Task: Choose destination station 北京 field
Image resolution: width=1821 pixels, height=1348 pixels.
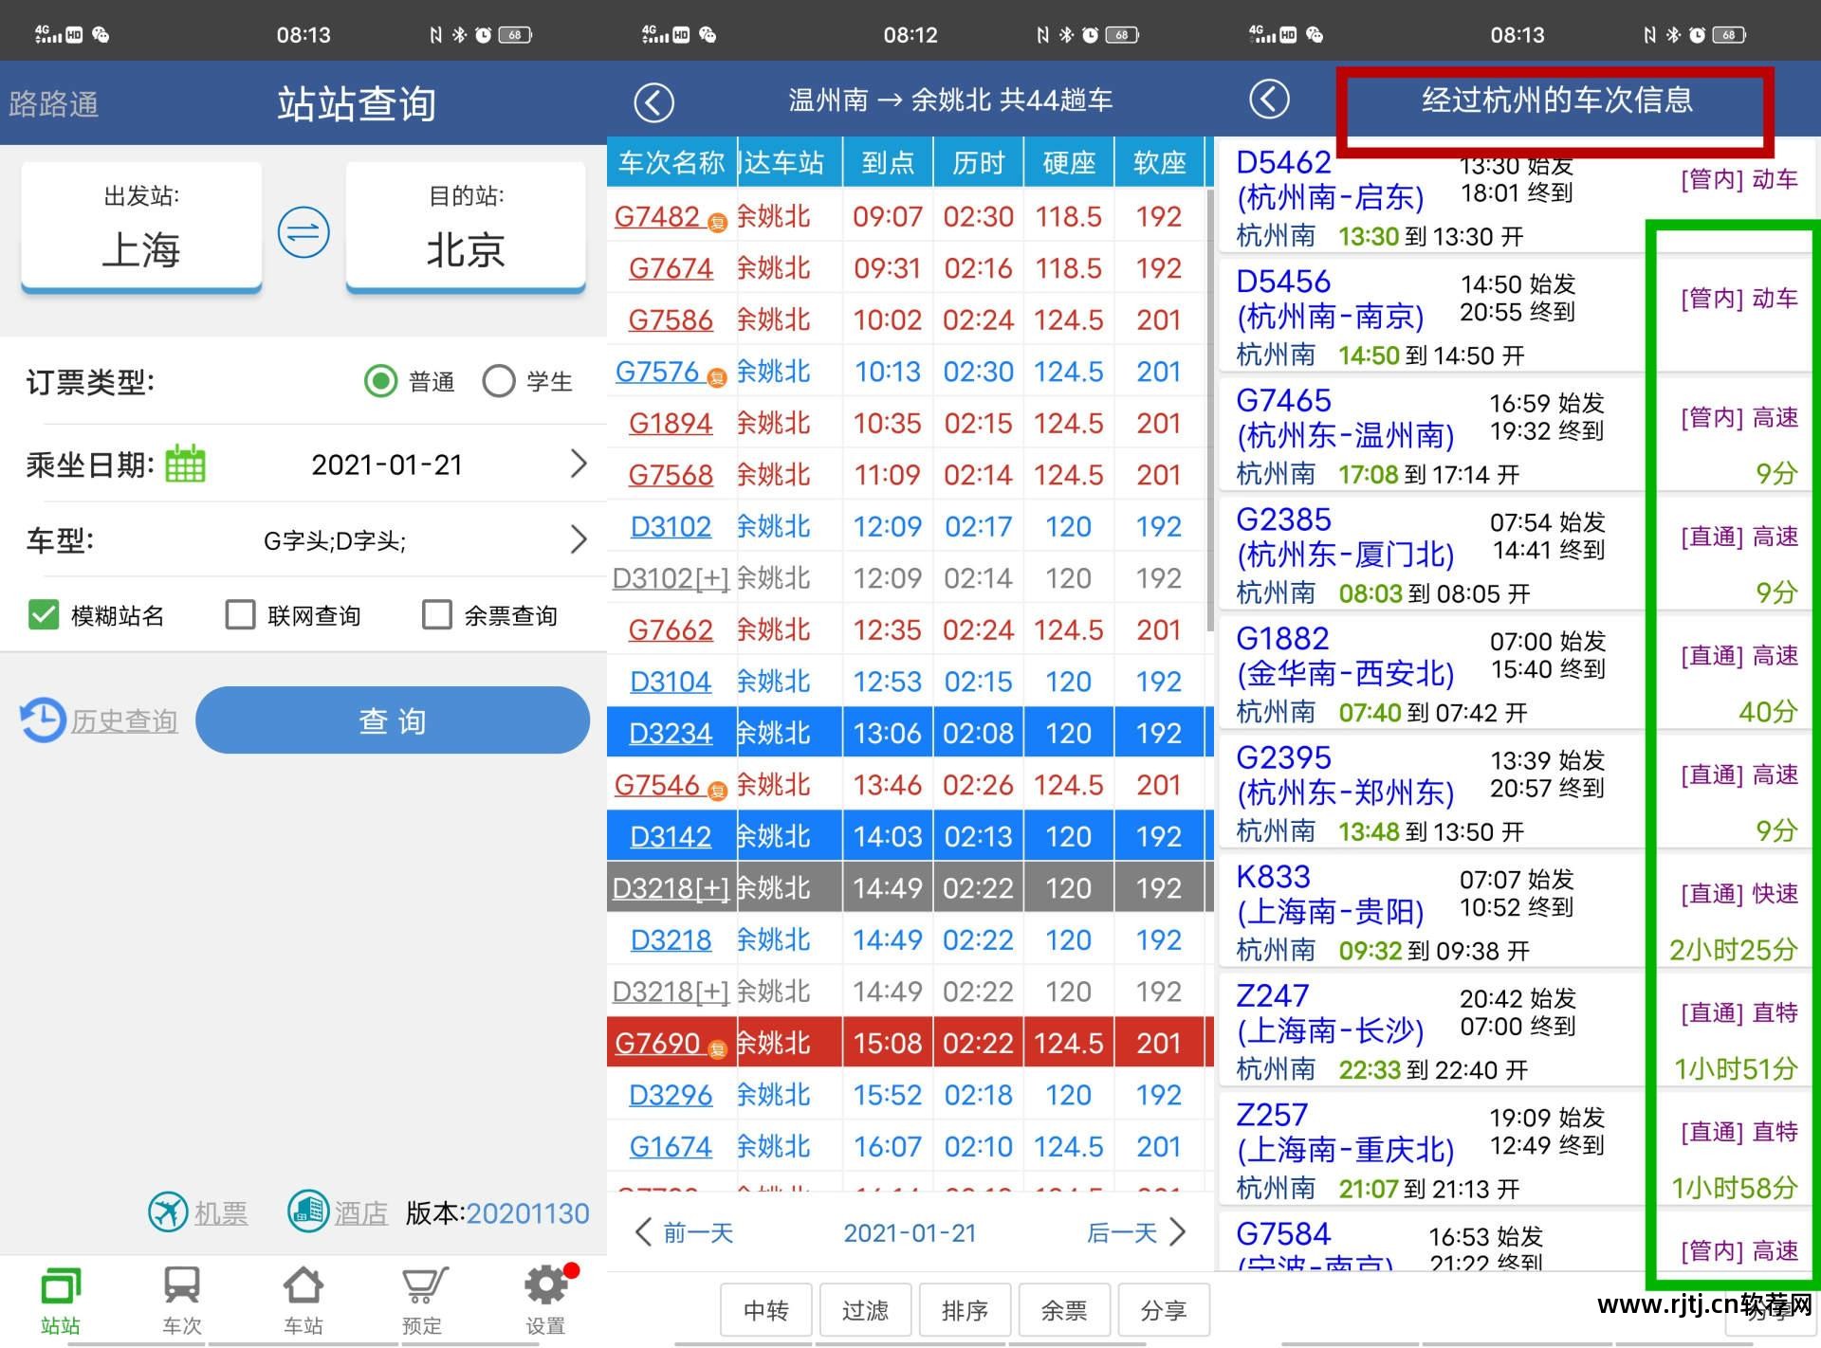Action: (466, 227)
